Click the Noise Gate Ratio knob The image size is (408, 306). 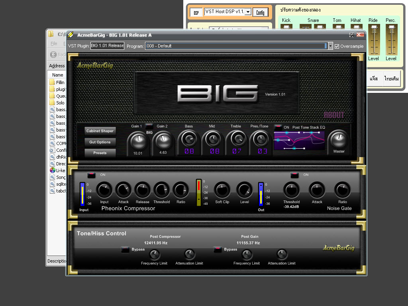click(342, 190)
